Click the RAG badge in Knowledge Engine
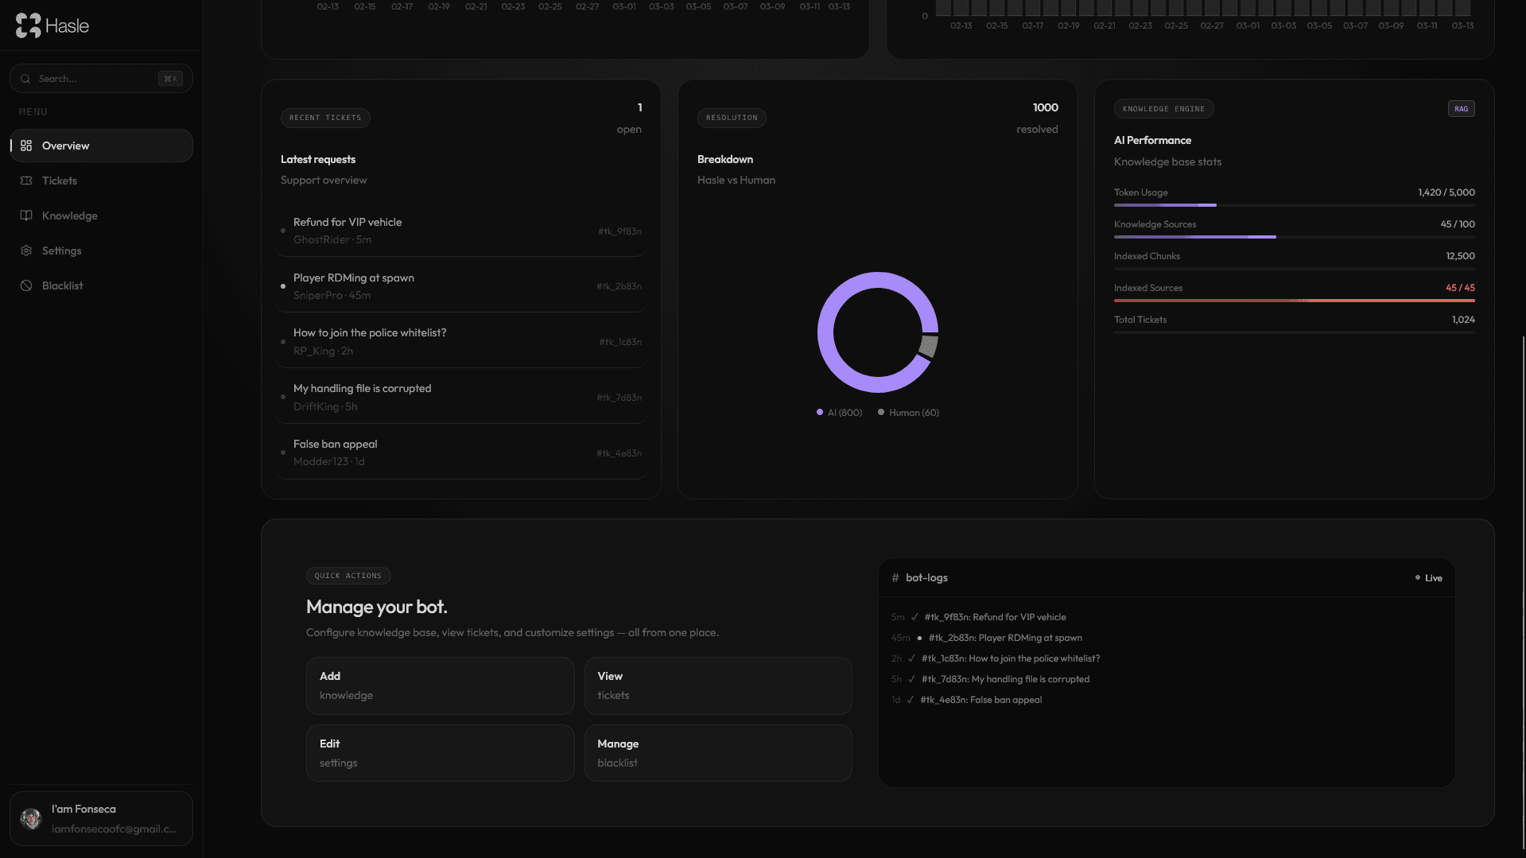 tap(1461, 108)
